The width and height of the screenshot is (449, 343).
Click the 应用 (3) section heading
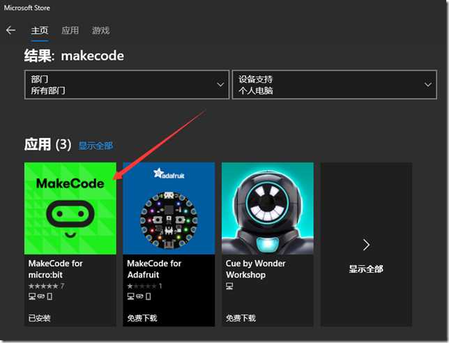(48, 144)
